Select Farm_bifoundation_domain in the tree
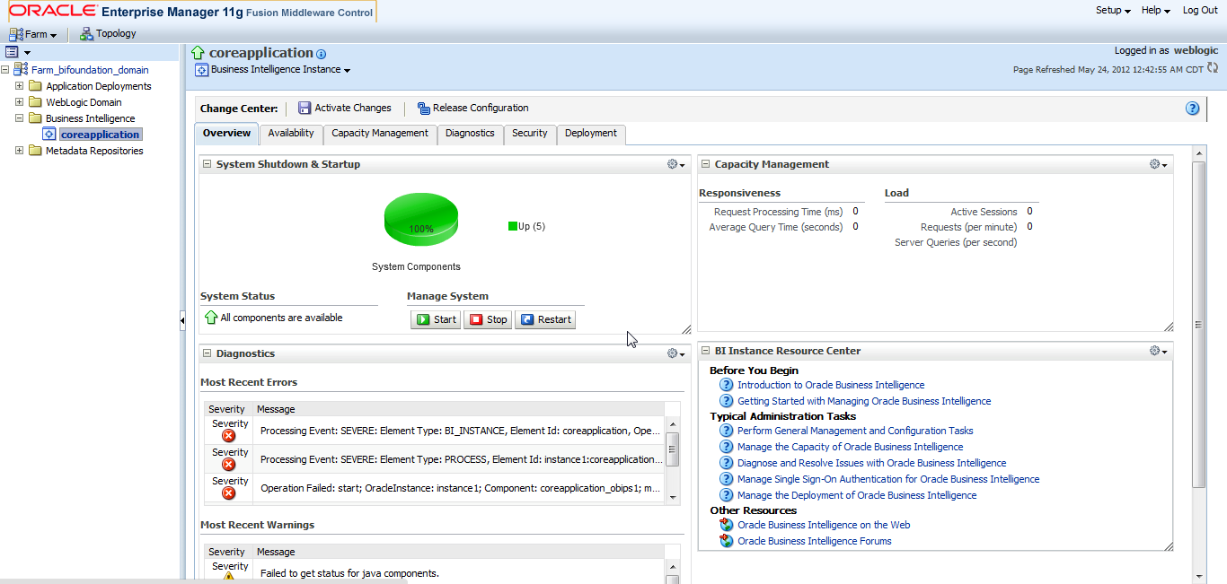 (90, 70)
